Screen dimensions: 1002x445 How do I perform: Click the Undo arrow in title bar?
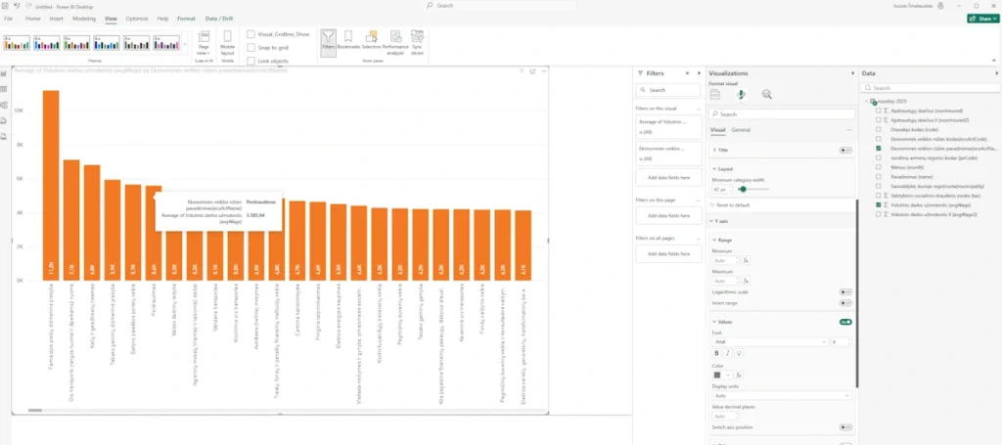17,6
